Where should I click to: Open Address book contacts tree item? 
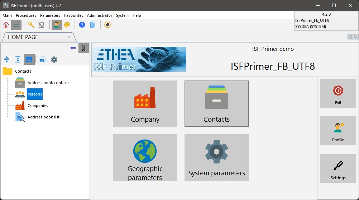[48, 83]
